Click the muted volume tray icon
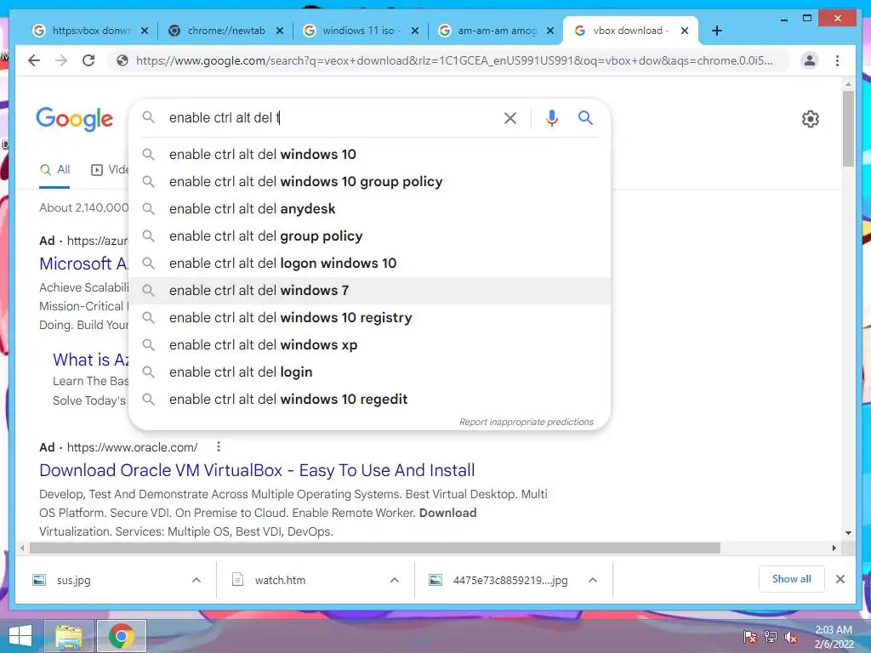This screenshot has width=871, height=653. pyautogui.click(x=791, y=637)
